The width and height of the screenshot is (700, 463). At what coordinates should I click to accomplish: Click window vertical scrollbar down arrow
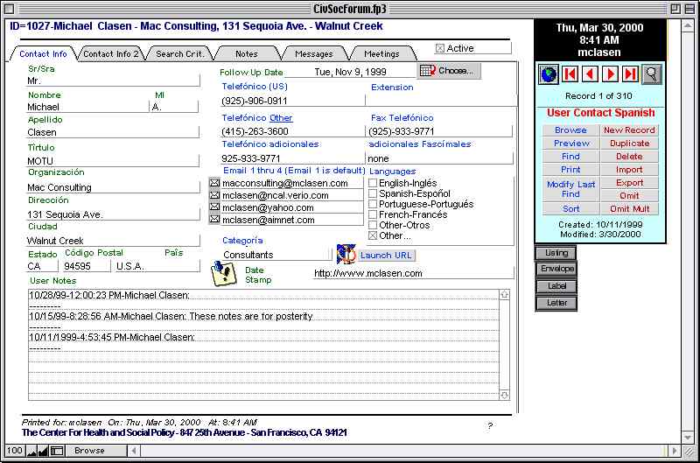pos(688,437)
